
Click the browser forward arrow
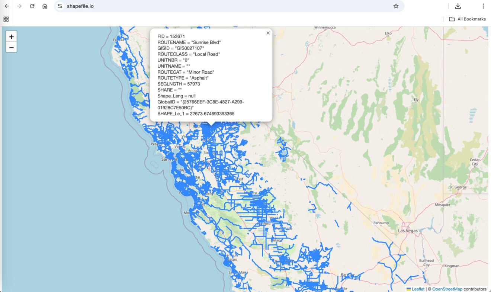tap(19, 6)
